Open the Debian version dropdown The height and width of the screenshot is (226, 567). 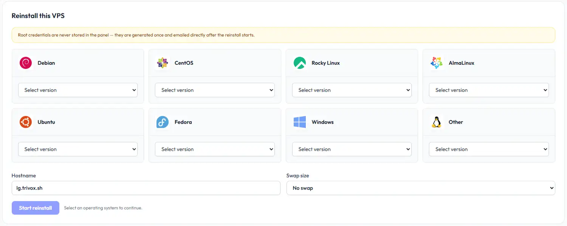click(x=78, y=90)
